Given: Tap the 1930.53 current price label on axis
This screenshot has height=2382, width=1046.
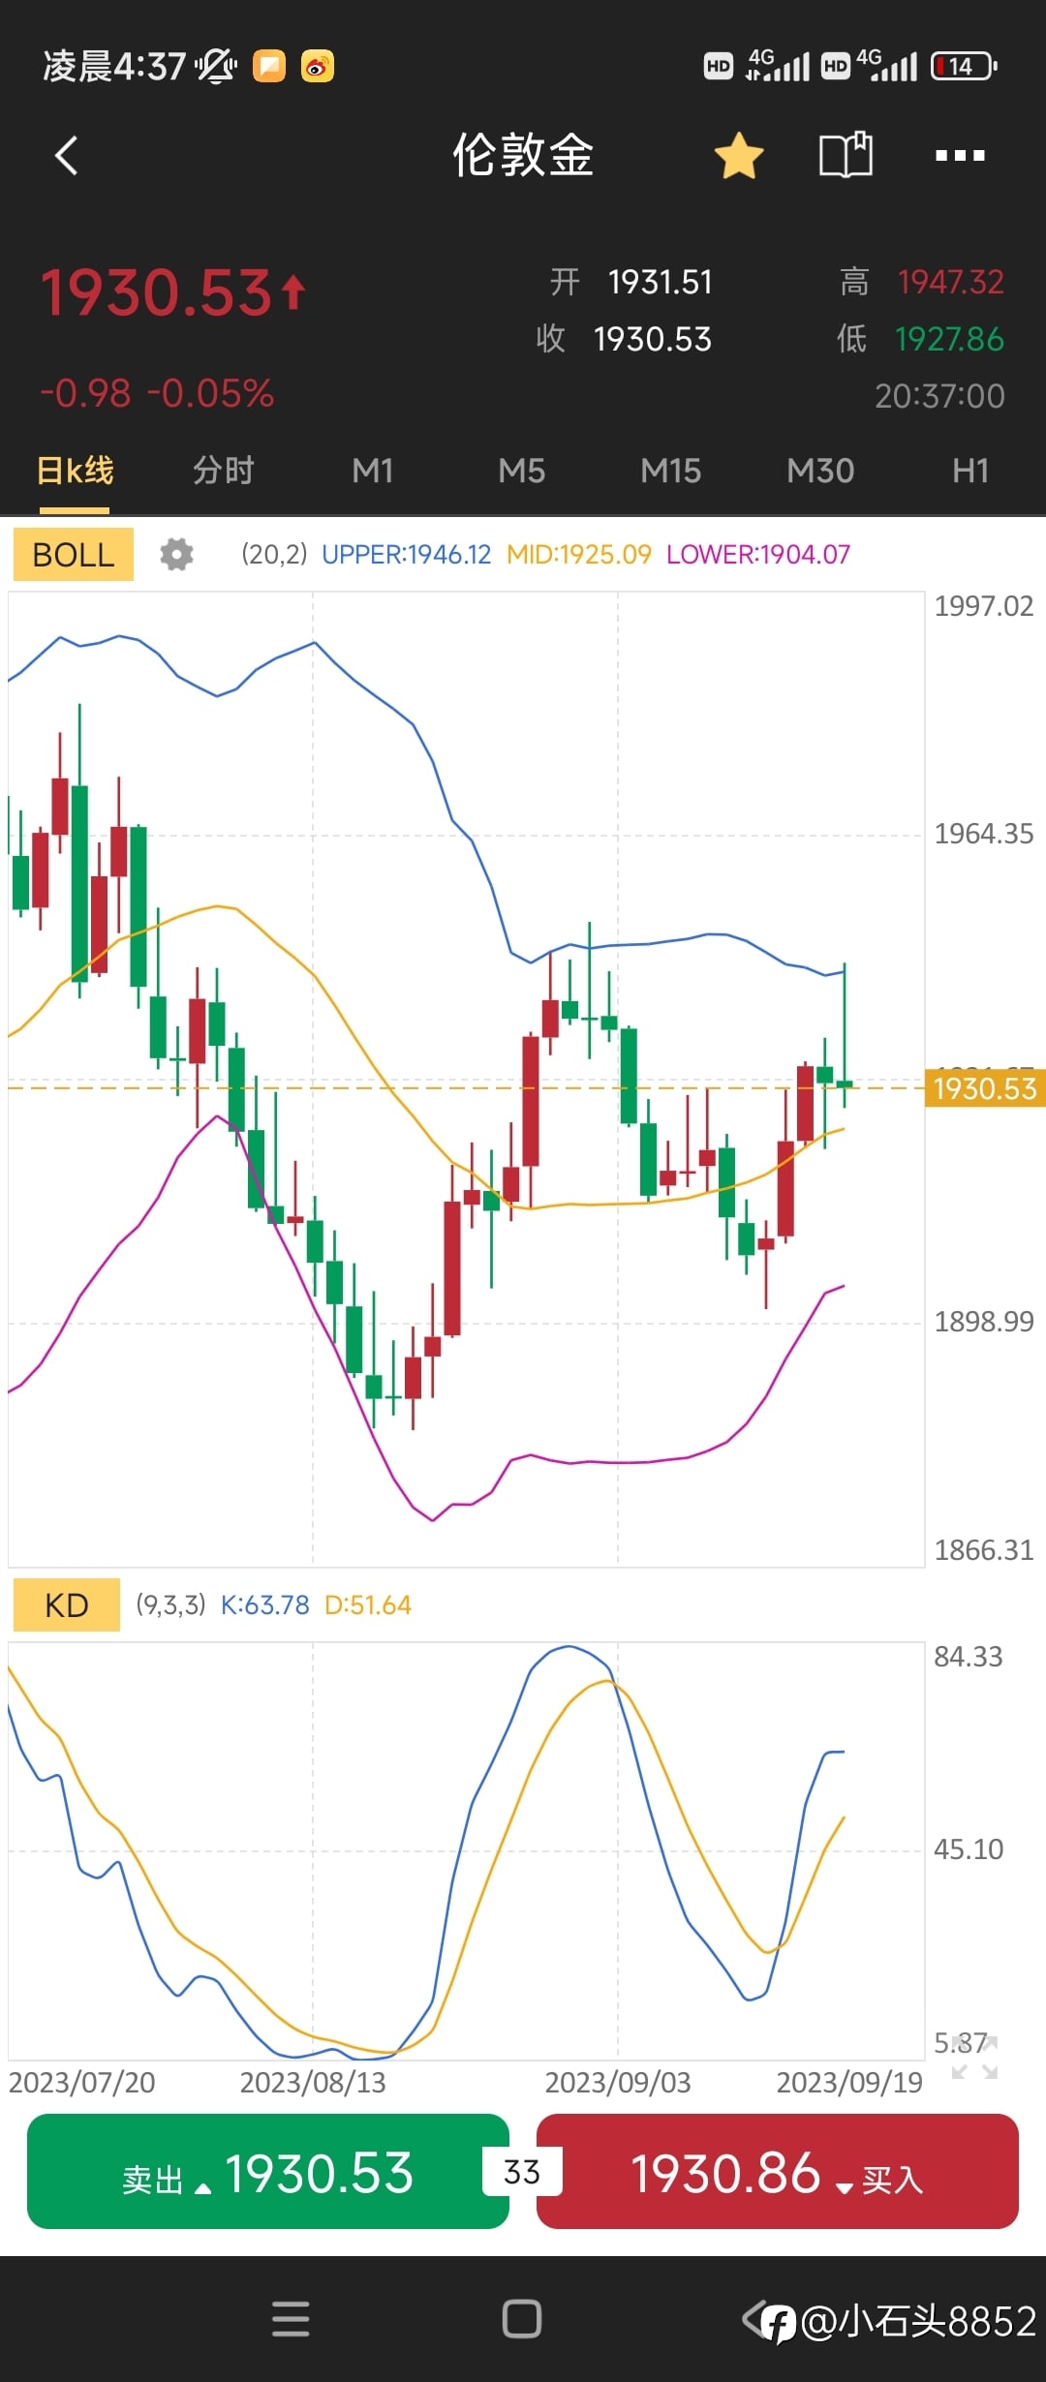Looking at the screenshot, I should point(984,1088).
